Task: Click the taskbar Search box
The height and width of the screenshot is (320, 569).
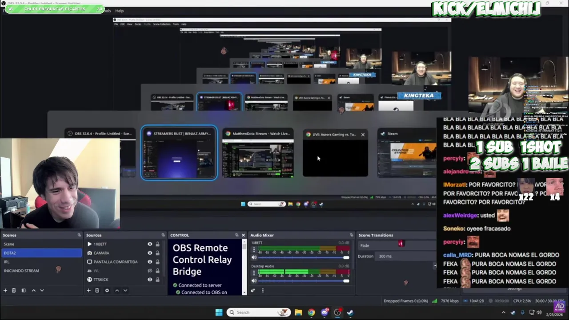Action: point(259,312)
